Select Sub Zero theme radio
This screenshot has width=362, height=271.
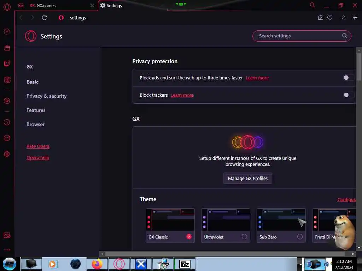pyautogui.click(x=300, y=237)
